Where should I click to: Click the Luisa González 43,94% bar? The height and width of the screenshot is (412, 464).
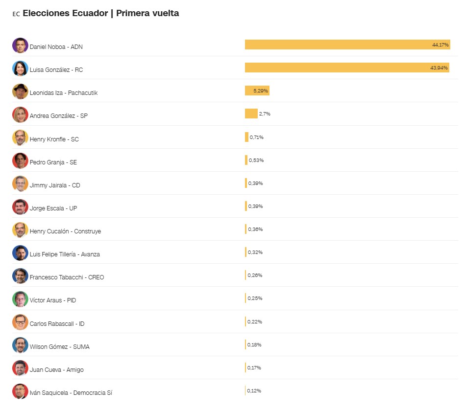tap(346, 68)
